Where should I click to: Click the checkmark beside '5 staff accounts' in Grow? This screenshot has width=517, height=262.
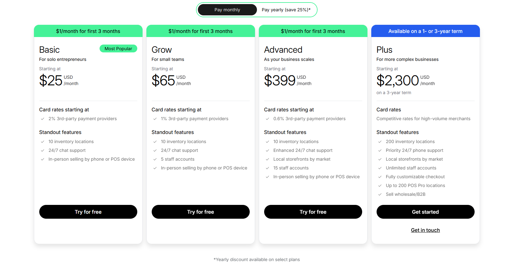point(155,159)
